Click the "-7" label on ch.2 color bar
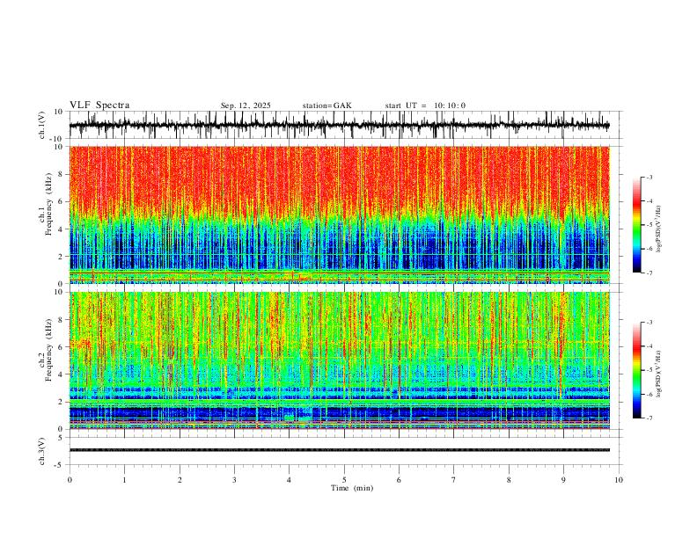This screenshot has width=697, height=538. coord(649,418)
